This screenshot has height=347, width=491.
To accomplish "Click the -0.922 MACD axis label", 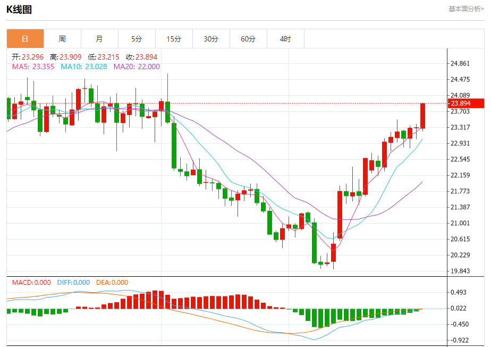I will (459, 340).
